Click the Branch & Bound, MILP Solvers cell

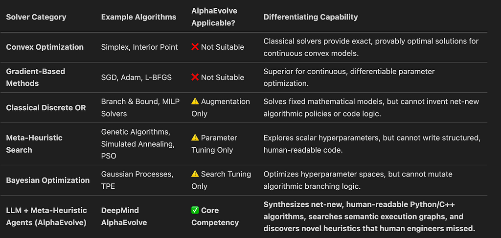pyautogui.click(x=140, y=108)
